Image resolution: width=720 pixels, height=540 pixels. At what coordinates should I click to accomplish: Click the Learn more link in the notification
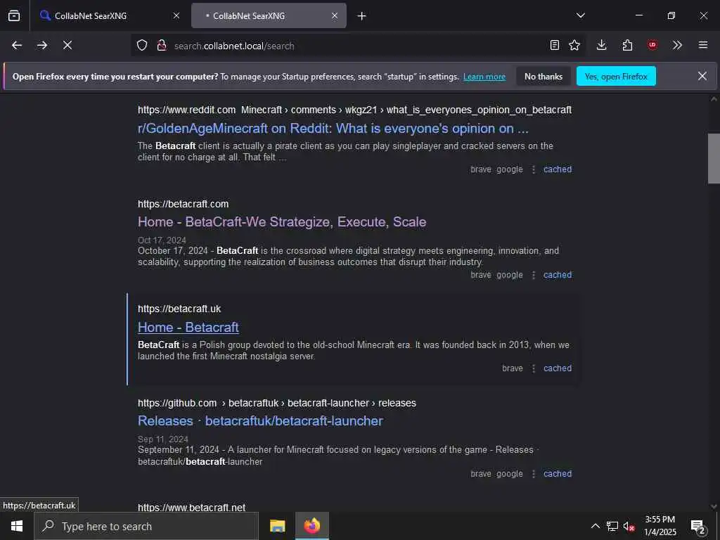484,77
